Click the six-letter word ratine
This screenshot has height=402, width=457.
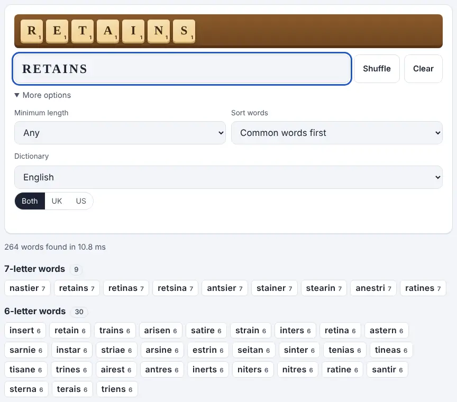(x=342, y=369)
